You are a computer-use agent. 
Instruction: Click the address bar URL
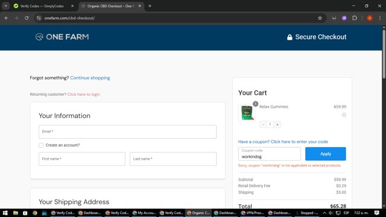tap(69, 18)
